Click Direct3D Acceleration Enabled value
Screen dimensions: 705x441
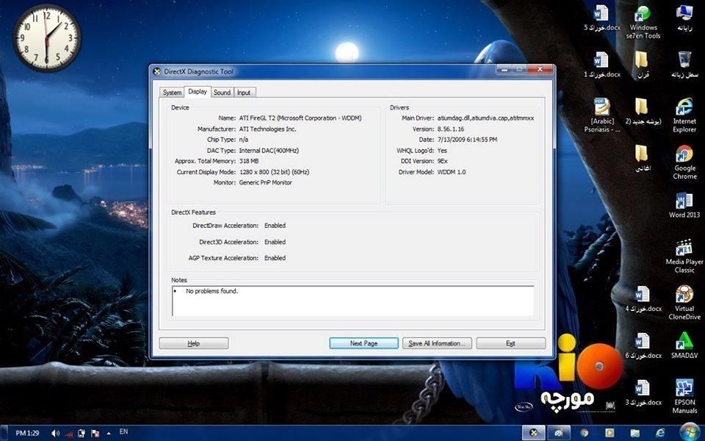click(275, 242)
